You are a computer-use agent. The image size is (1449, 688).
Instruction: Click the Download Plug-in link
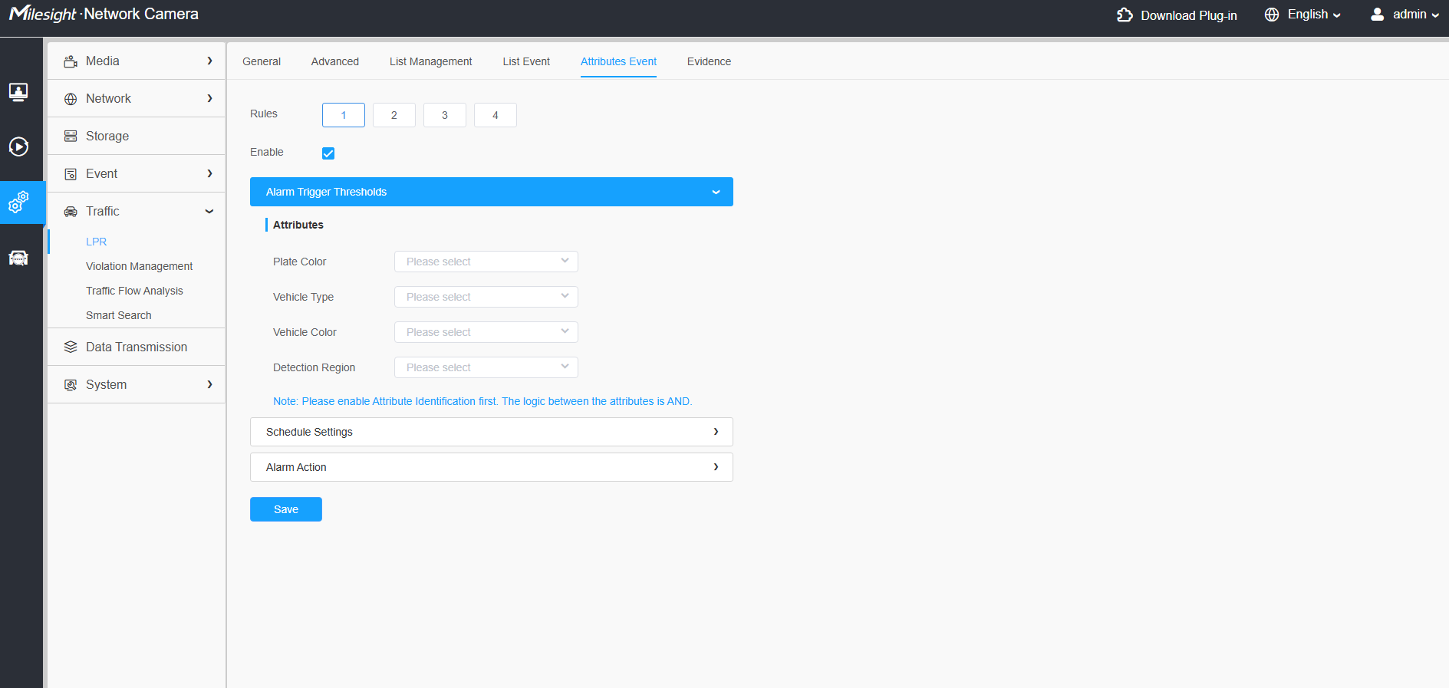click(x=1188, y=15)
